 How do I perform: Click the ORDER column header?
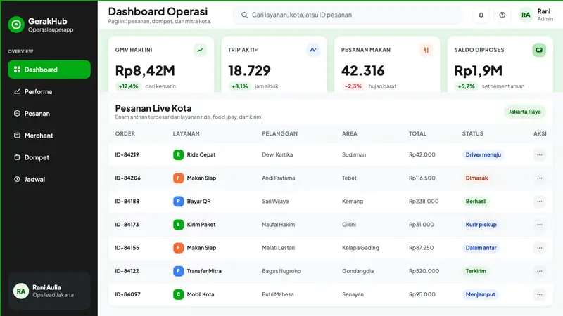(125, 133)
